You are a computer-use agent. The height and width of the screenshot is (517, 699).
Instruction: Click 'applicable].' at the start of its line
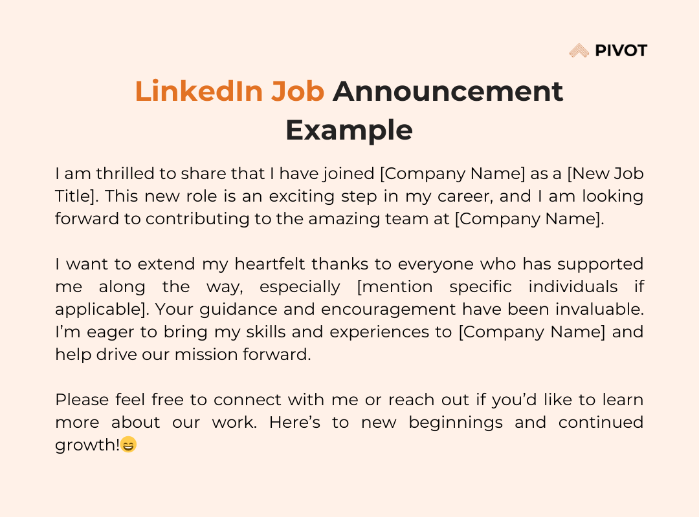pyautogui.click(x=102, y=310)
